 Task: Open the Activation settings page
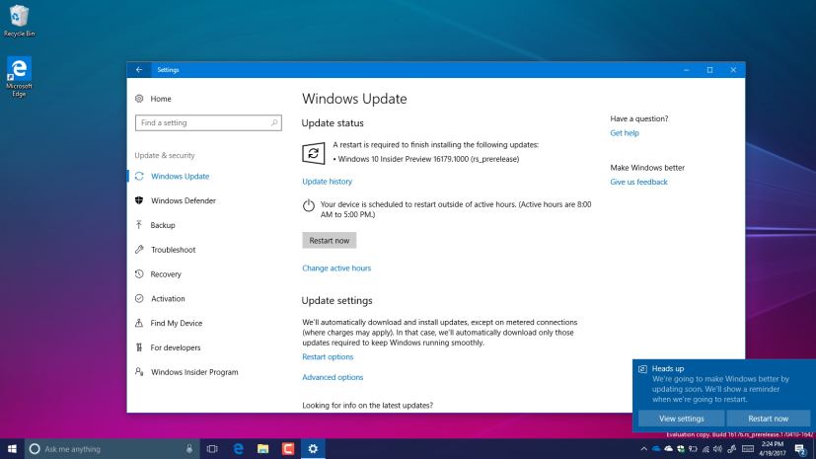click(168, 298)
